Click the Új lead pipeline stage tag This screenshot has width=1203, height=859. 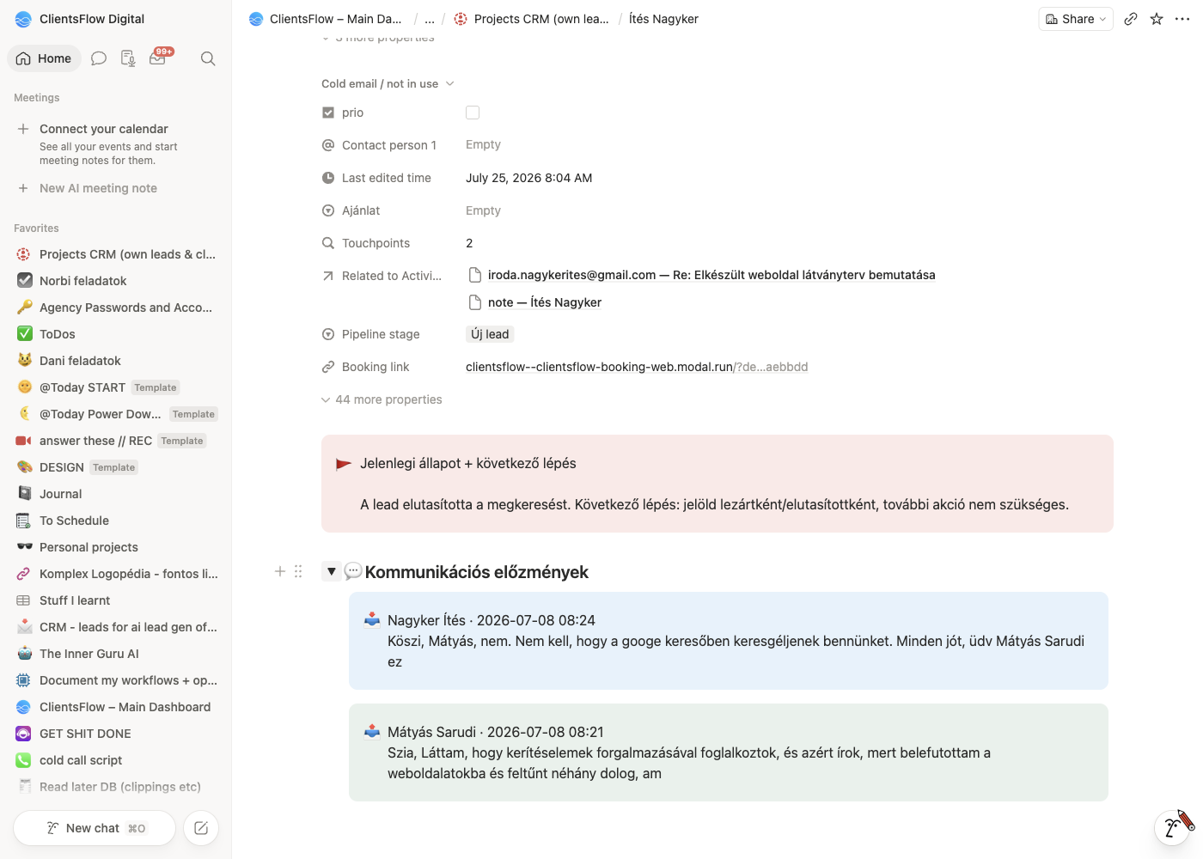[490, 334]
